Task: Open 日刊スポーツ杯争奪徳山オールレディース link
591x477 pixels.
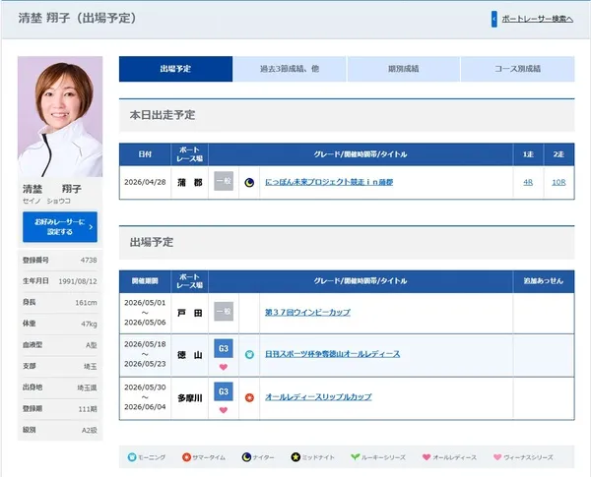Action: pos(333,354)
